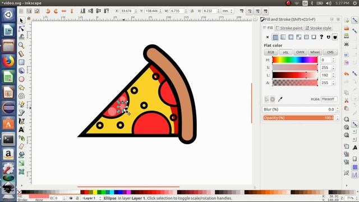Image resolution: width=359 pixels, height=202 pixels.
Task: Select the Star polygon tool
Action: pyautogui.click(x=21, y=88)
